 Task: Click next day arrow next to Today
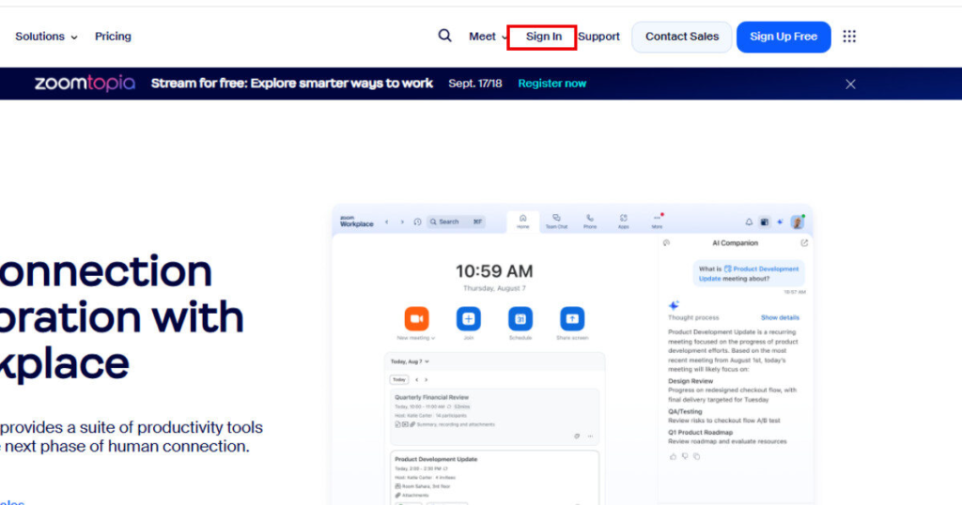pyautogui.click(x=426, y=380)
